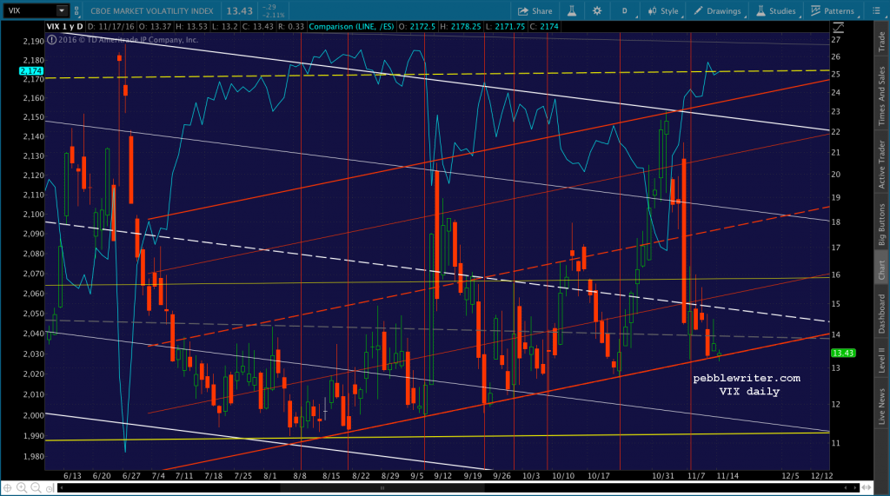
Task: Click the axis scale icon above price axis
Action: 839,28
